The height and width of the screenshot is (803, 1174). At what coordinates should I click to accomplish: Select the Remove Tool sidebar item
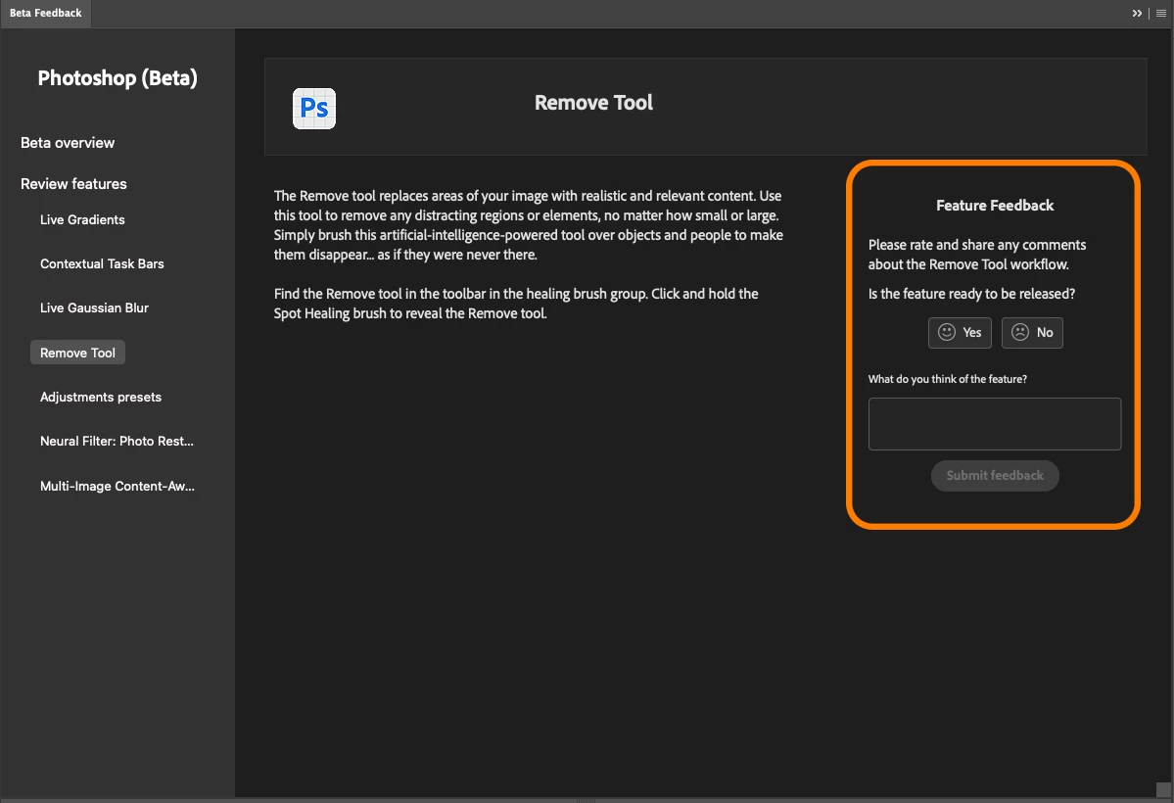click(x=78, y=353)
